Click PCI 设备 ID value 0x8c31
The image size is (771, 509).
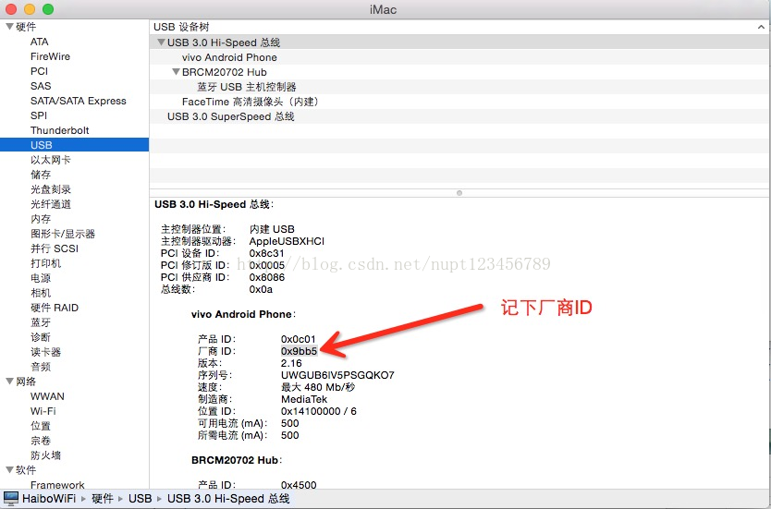[x=266, y=253]
